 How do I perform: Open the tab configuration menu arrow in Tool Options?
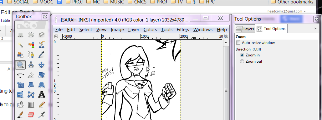coord(316,29)
